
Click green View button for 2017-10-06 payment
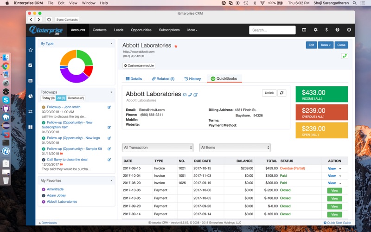[x=334, y=191]
